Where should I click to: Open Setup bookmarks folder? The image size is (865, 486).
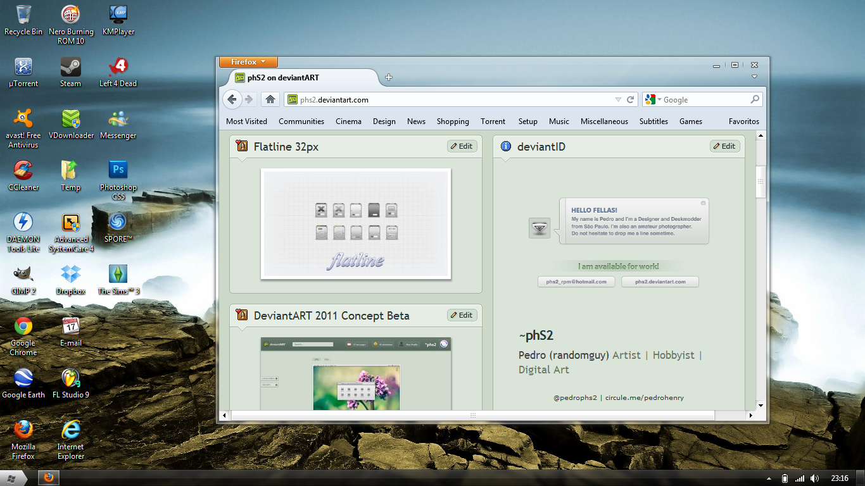pos(527,121)
